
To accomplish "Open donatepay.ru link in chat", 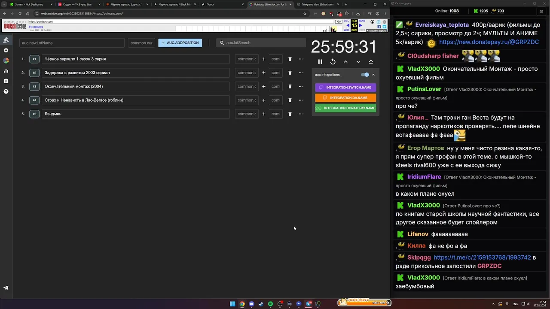I will pos(489,42).
